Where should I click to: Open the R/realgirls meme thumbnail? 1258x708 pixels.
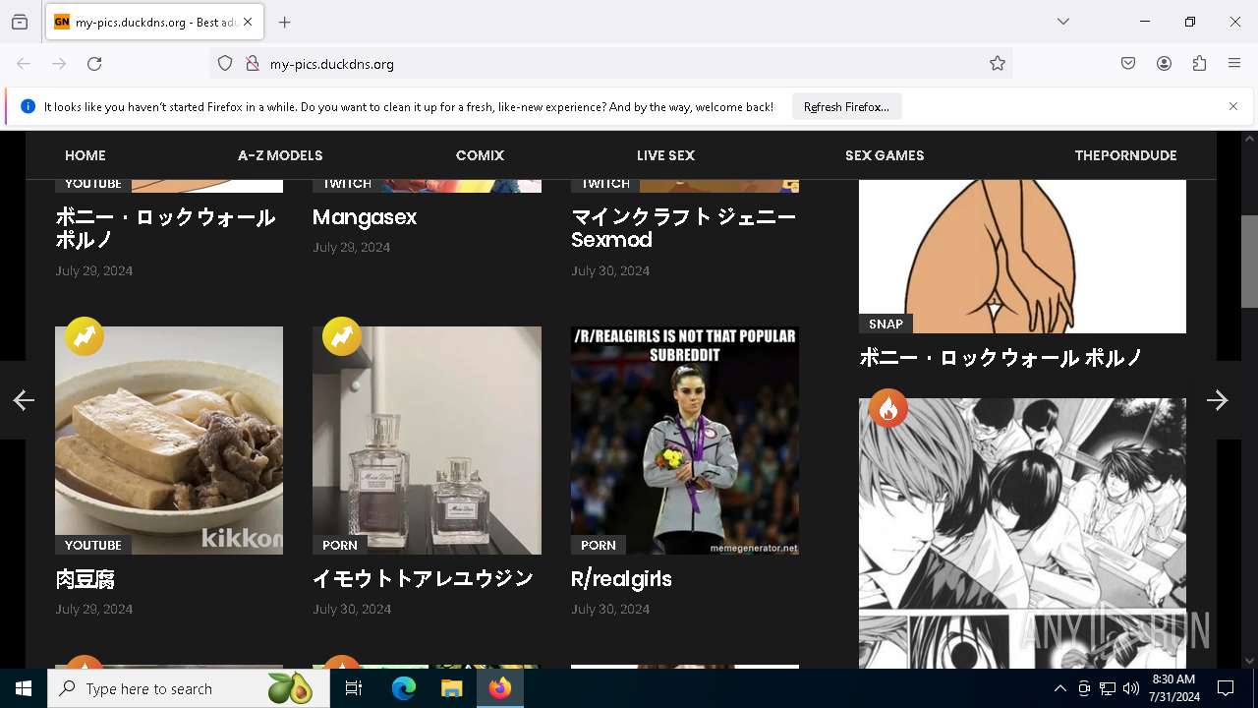point(685,441)
